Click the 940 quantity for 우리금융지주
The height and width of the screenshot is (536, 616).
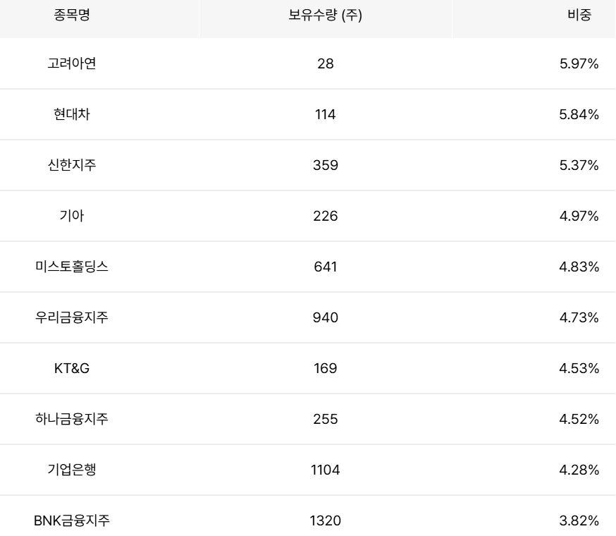[326, 317]
